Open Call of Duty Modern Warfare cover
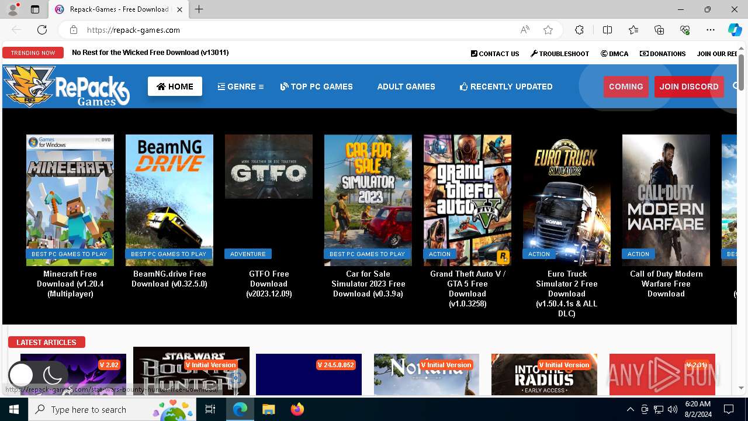 666,200
